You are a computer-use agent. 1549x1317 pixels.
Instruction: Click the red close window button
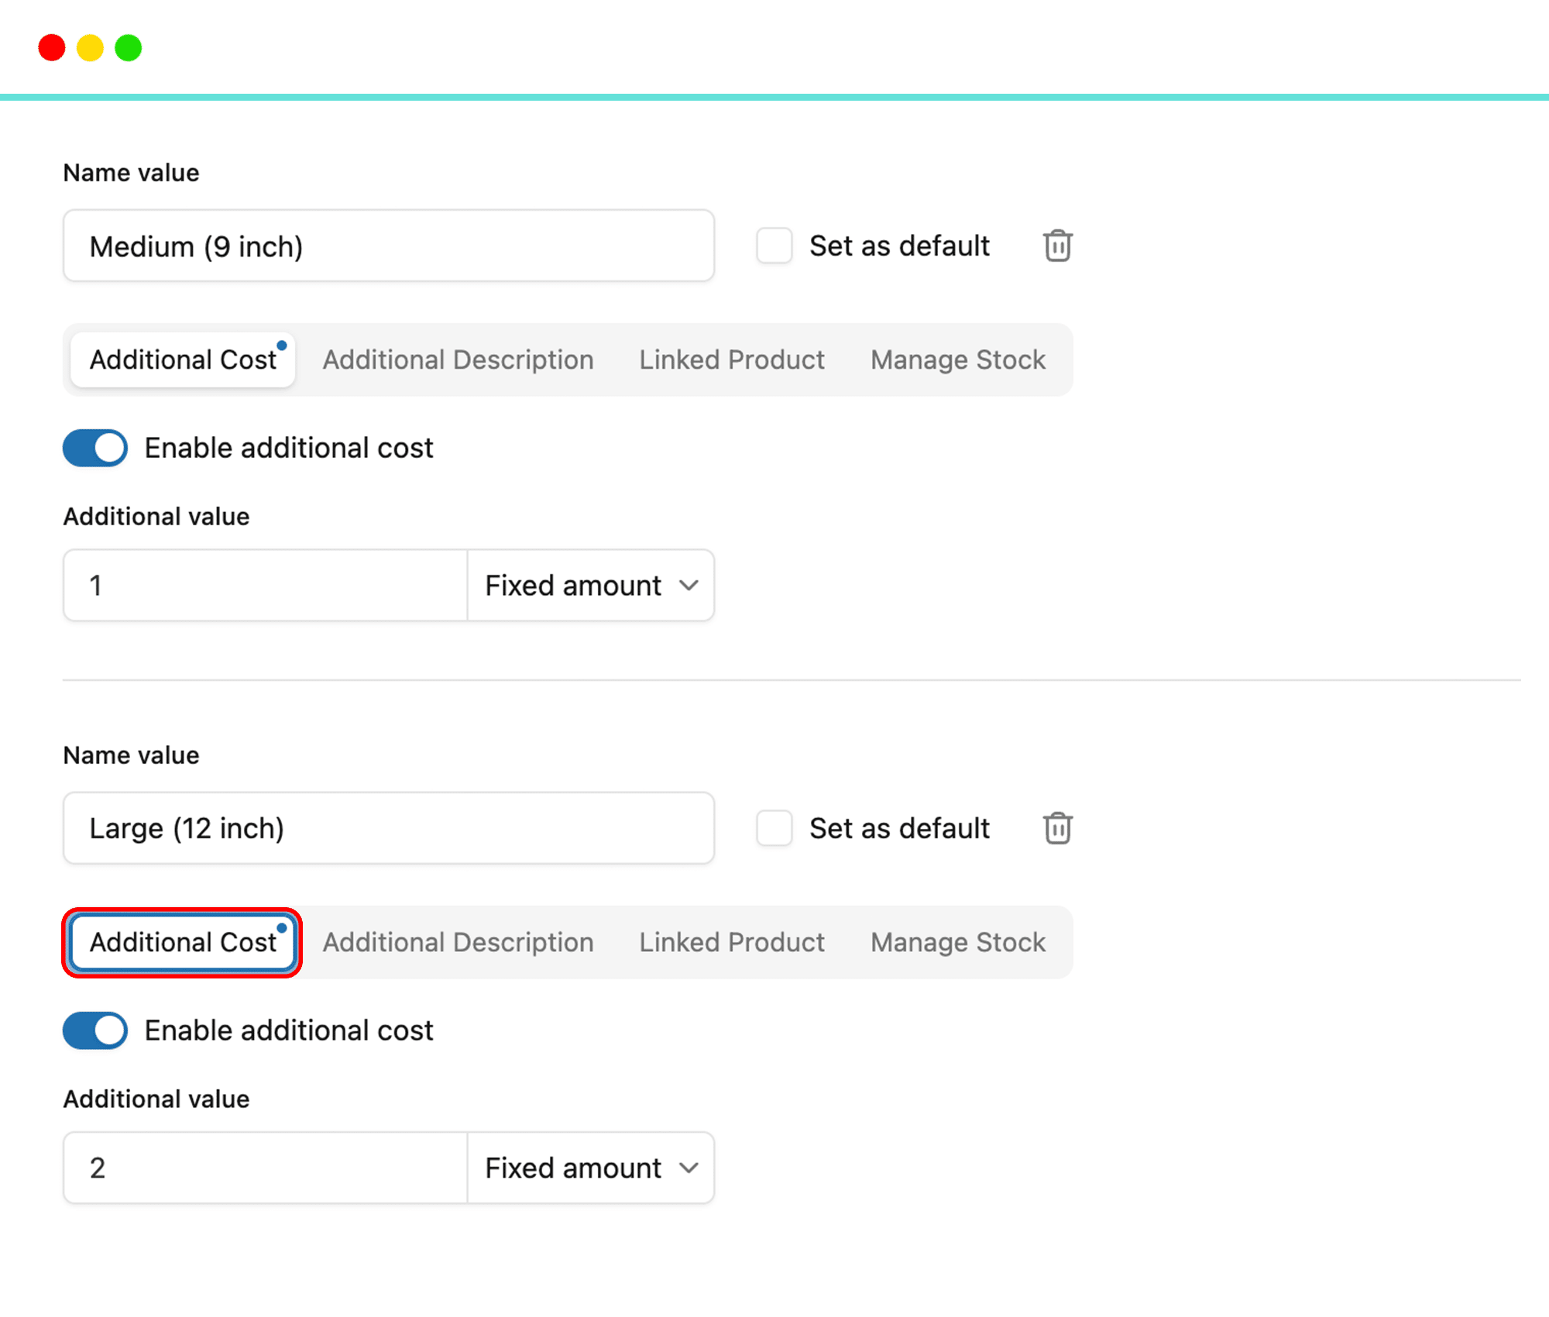tap(52, 48)
